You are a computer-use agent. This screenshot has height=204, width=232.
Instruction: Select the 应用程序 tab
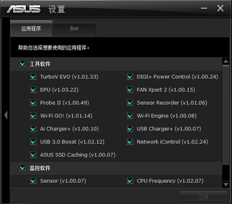31,29
